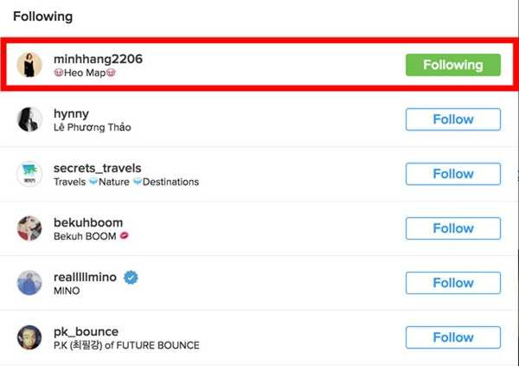Image resolution: width=519 pixels, height=366 pixels.
Task: Open minhhang2206 profile picture
Action: (29, 65)
